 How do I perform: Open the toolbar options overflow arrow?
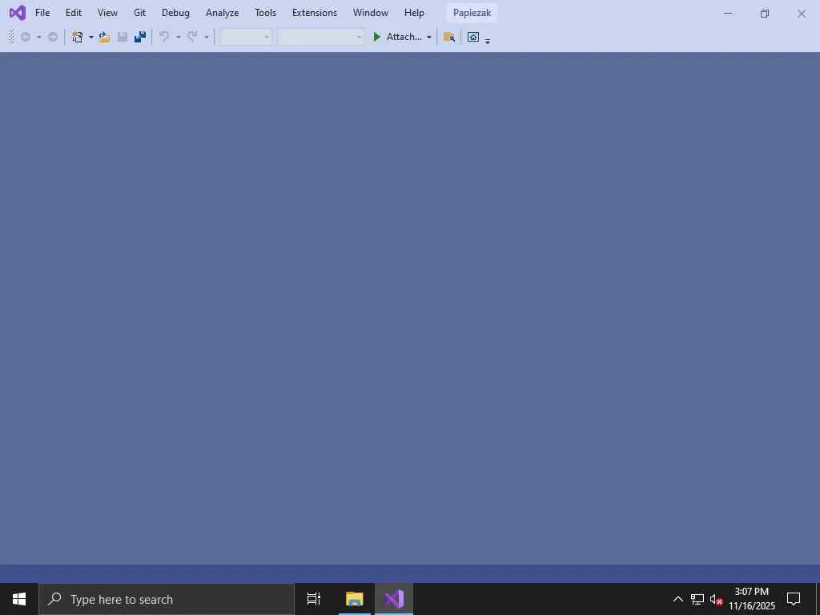point(488,40)
